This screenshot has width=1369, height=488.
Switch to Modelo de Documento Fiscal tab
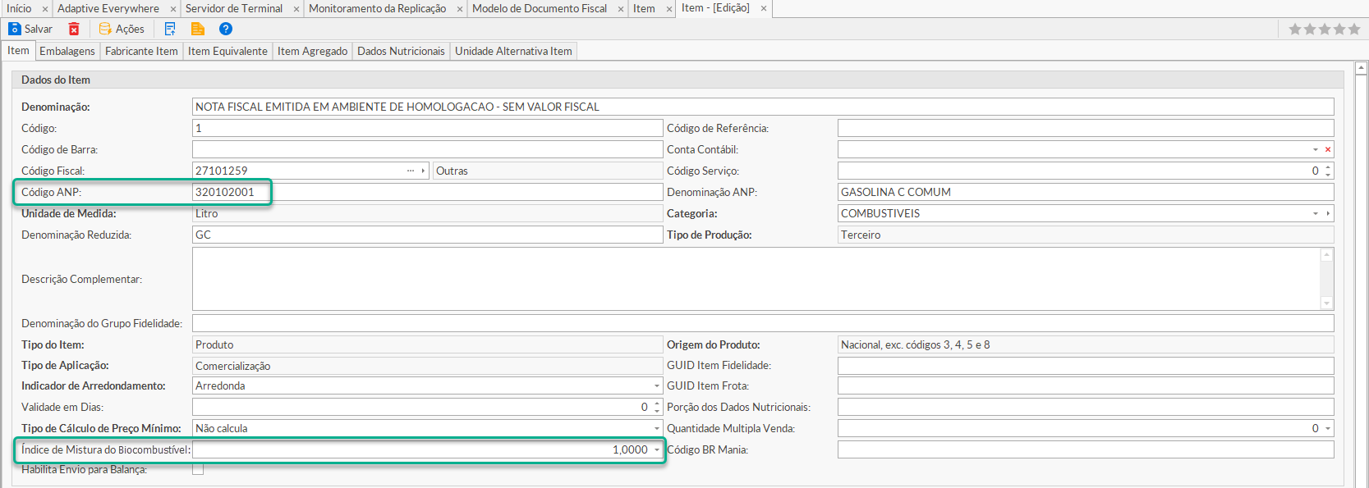(x=540, y=9)
